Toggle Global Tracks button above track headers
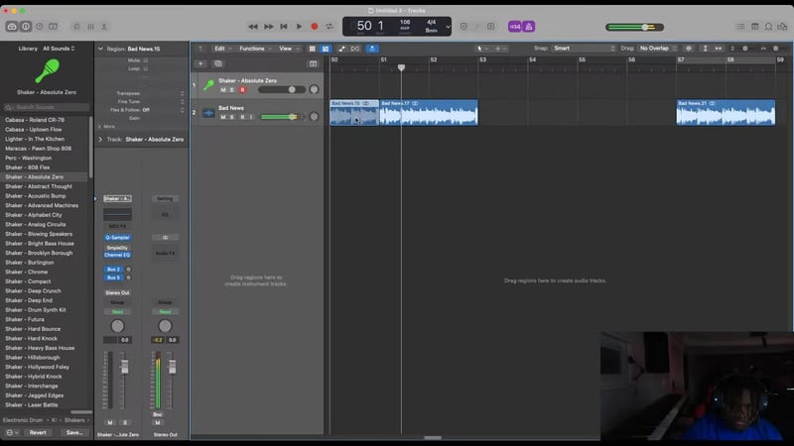The width and height of the screenshot is (794, 446). [313, 63]
